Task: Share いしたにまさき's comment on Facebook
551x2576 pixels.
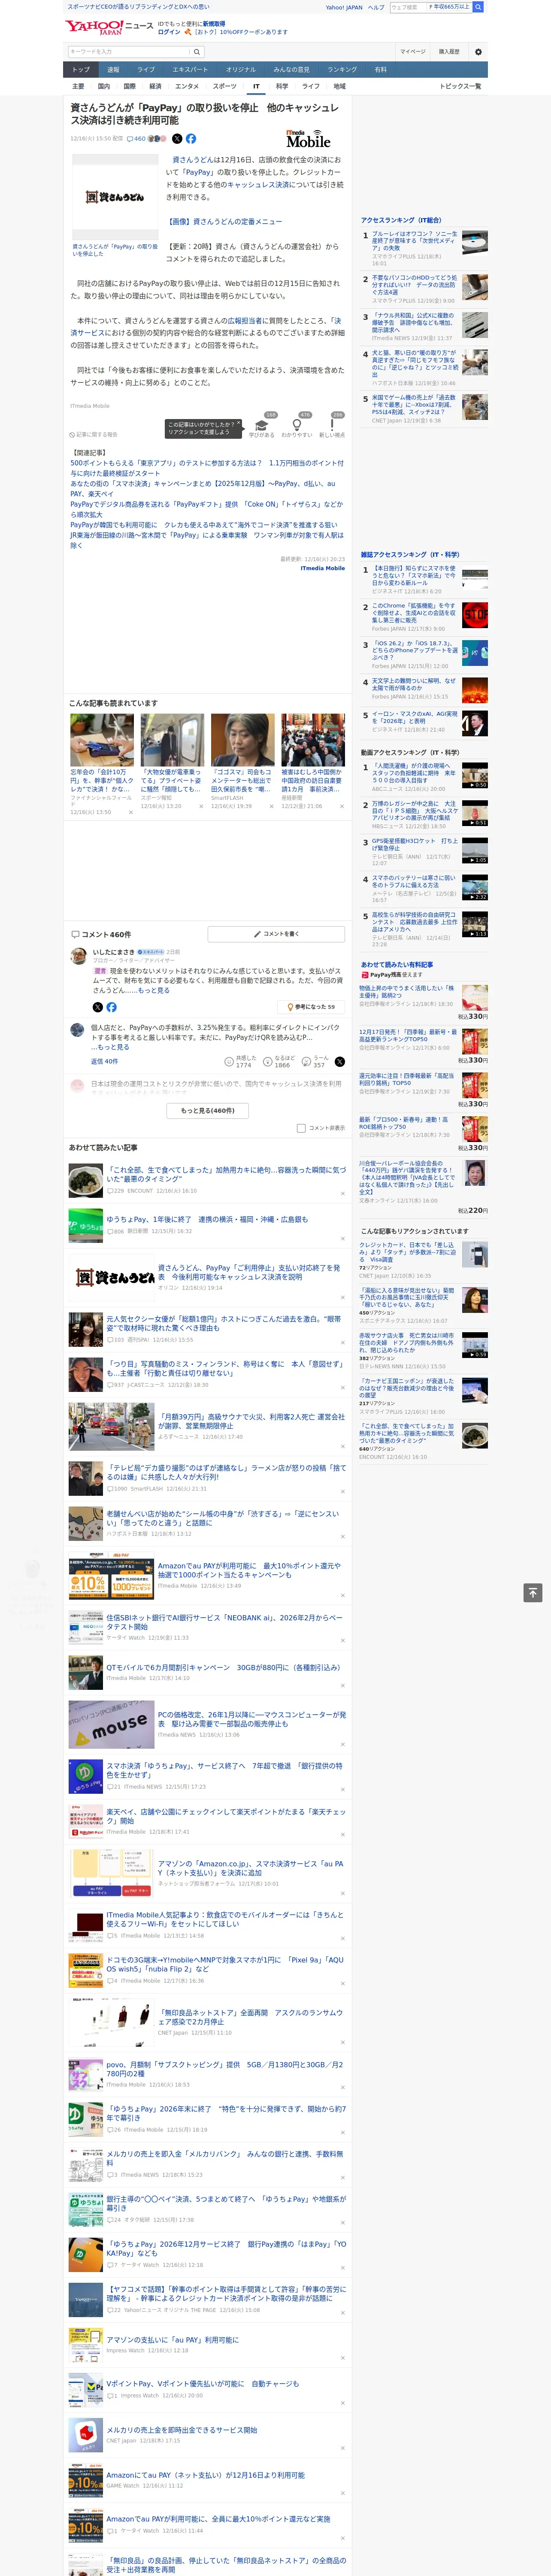Action: pyautogui.click(x=111, y=1007)
